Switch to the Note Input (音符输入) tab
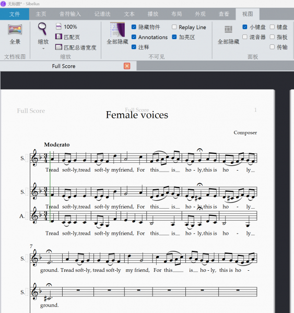 [x=70, y=14]
